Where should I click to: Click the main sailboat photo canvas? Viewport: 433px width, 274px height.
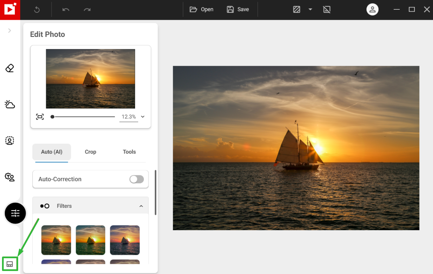point(296,148)
